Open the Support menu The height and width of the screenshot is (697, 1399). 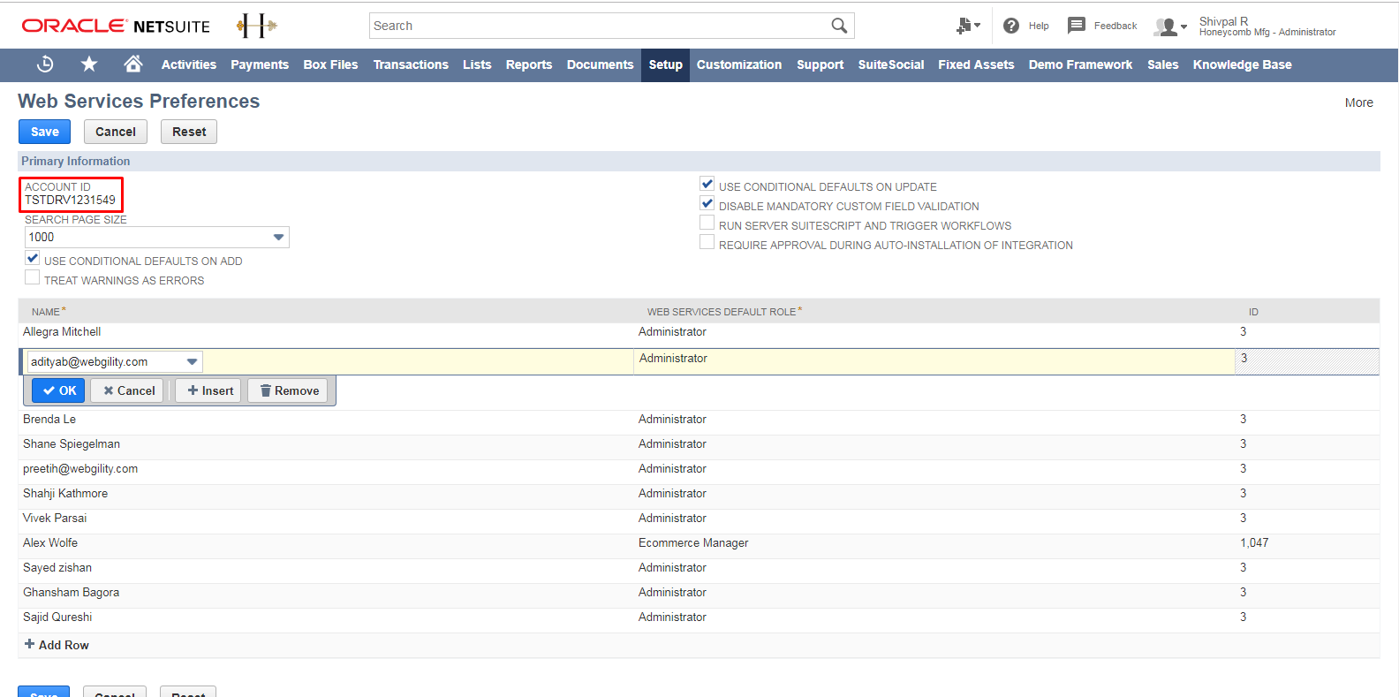pos(820,64)
